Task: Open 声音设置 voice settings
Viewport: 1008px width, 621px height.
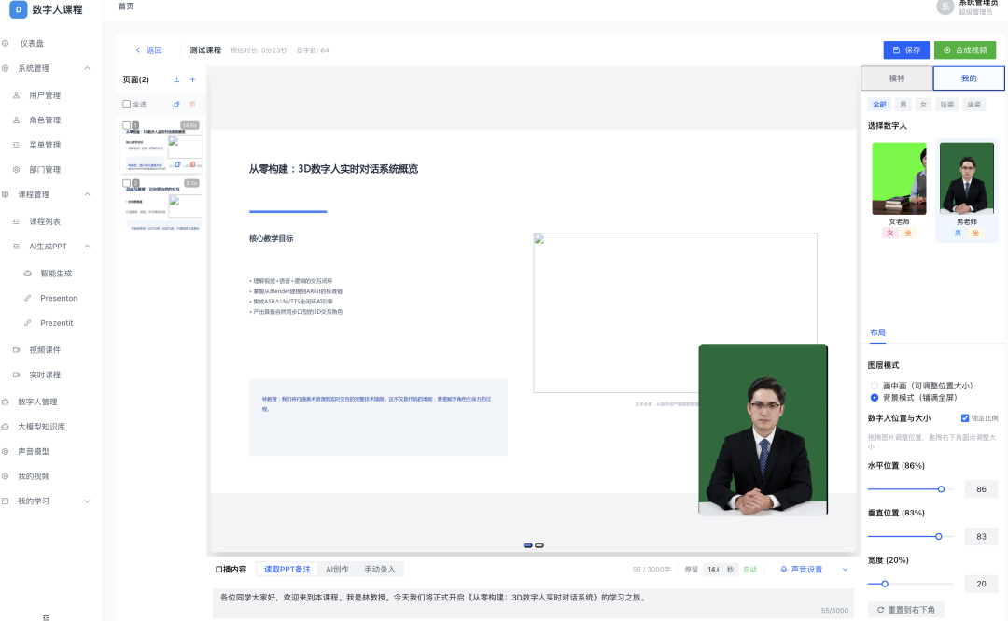Action: pos(802,570)
